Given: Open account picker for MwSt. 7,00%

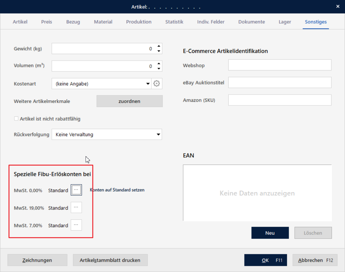Looking at the screenshot, I should (x=76, y=225).
